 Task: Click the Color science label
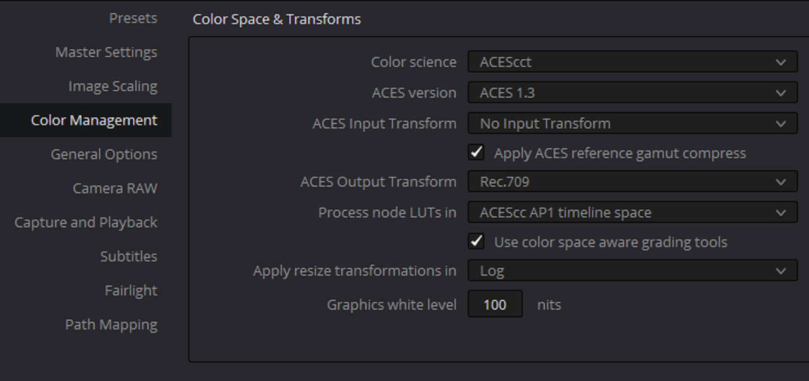(x=413, y=62)
